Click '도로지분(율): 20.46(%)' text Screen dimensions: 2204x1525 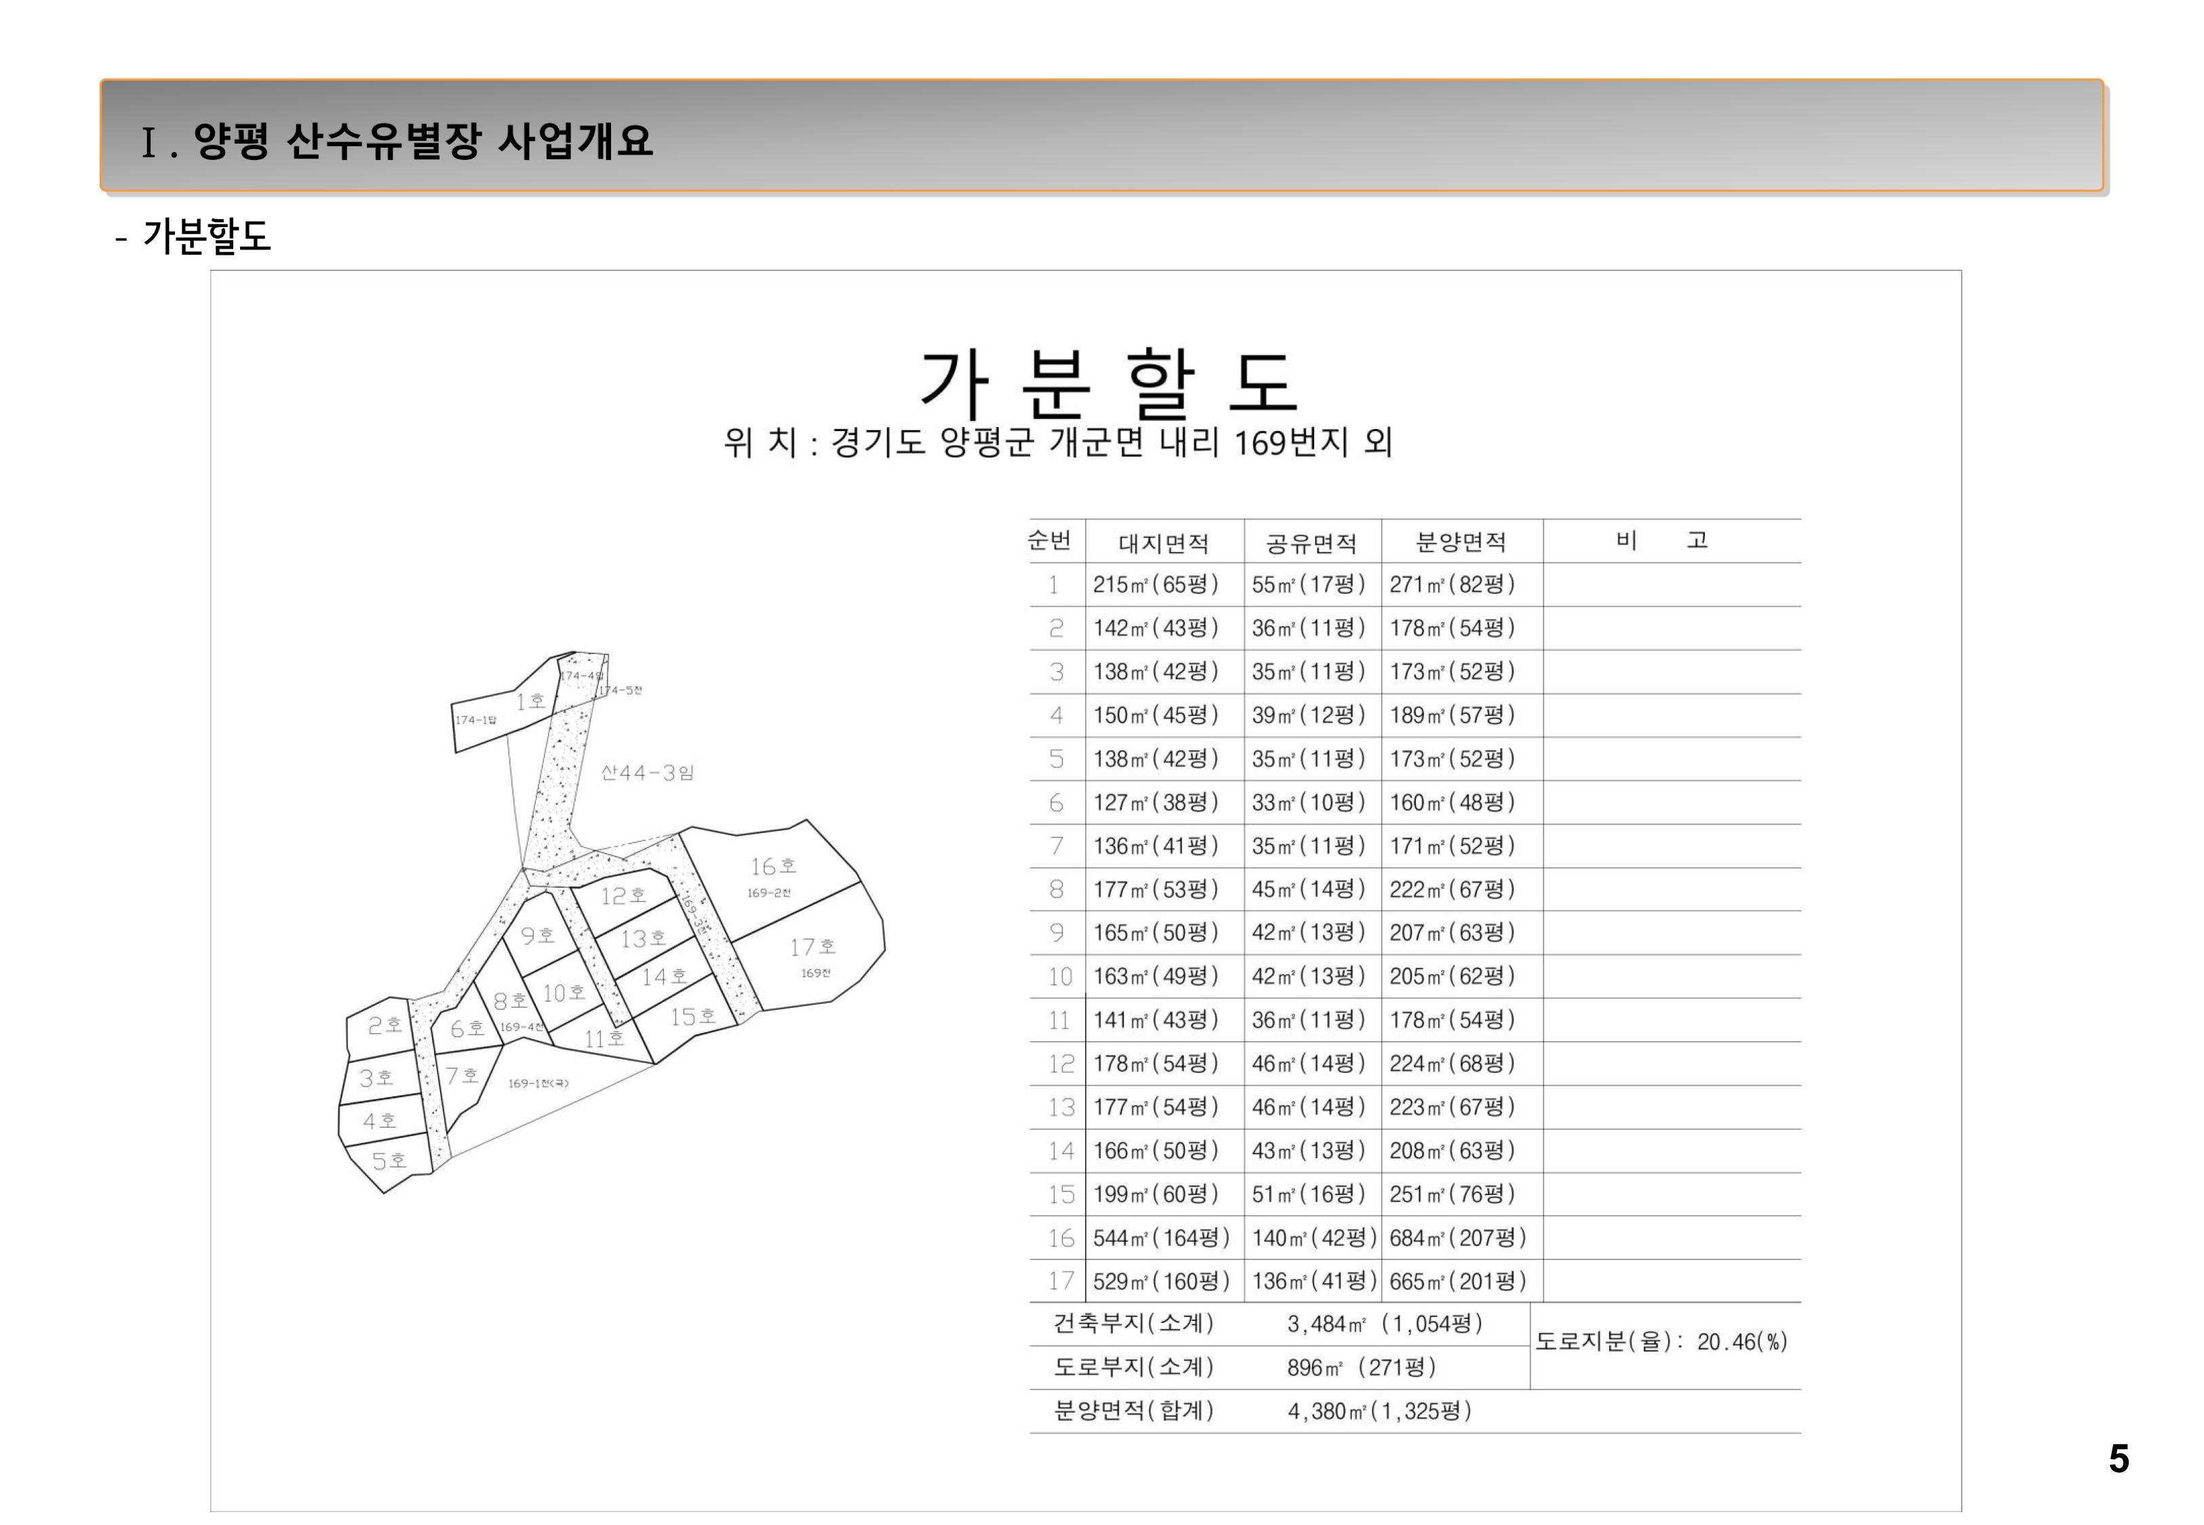1661,1343
